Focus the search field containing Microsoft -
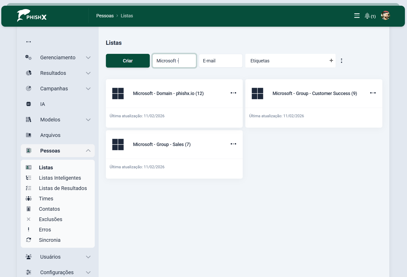The image size is (407, 277). pyautogui.click(x=174, y=61)
